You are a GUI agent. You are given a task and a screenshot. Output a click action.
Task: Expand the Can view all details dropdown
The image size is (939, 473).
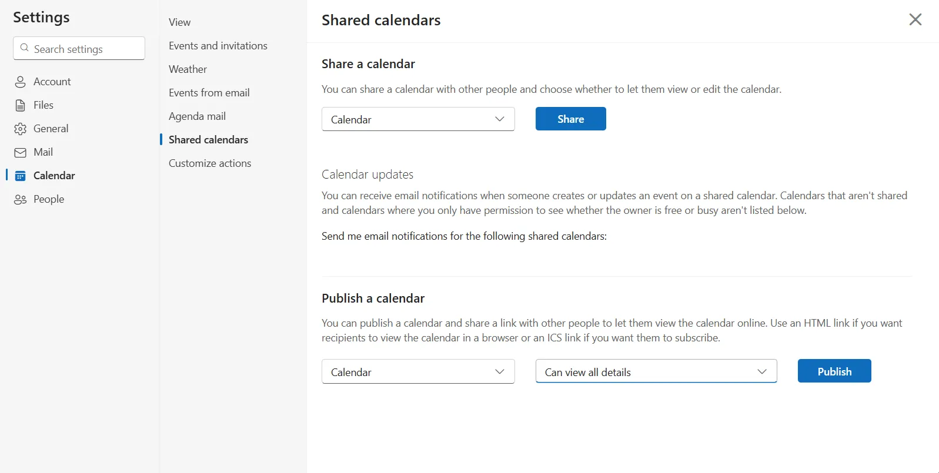coord(656,372)
